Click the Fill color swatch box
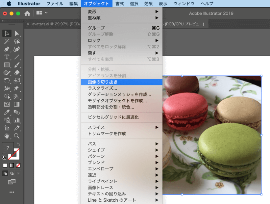Image resolution: width=270 pixels, height=204 pixels. [8, 148]
